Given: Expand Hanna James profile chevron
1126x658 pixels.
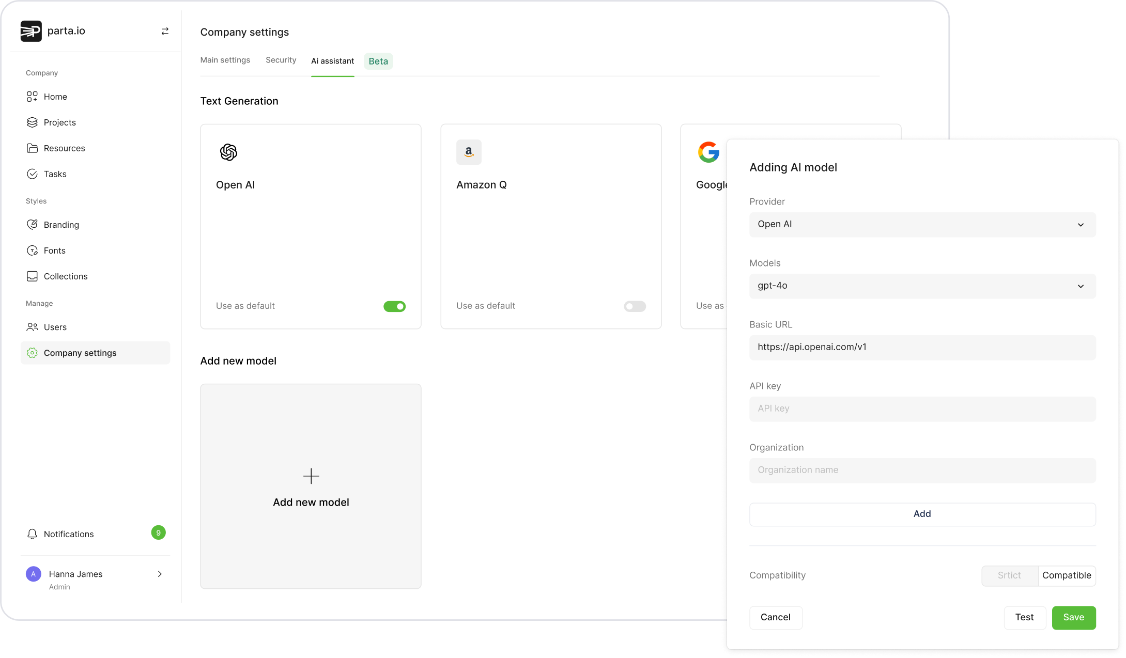Looking at the screenshot, I should 160,574.
